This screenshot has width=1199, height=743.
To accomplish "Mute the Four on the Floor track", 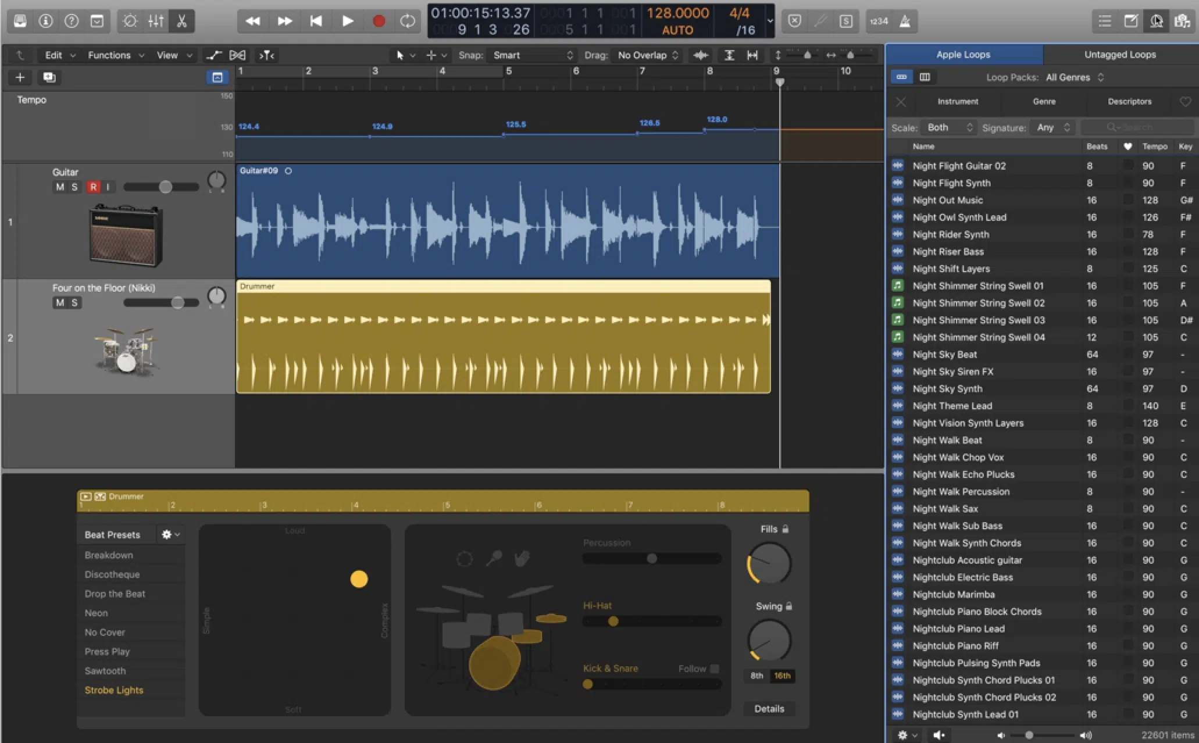I will pyautogui.click(x=60, y=302).
